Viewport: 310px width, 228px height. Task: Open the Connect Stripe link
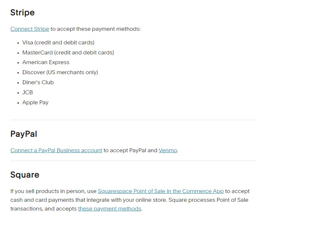pyautogui.click(x=30, y=29)
